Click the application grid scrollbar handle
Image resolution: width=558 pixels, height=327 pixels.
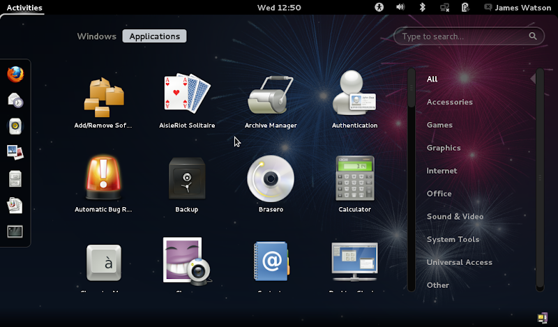tap(412, 88)
